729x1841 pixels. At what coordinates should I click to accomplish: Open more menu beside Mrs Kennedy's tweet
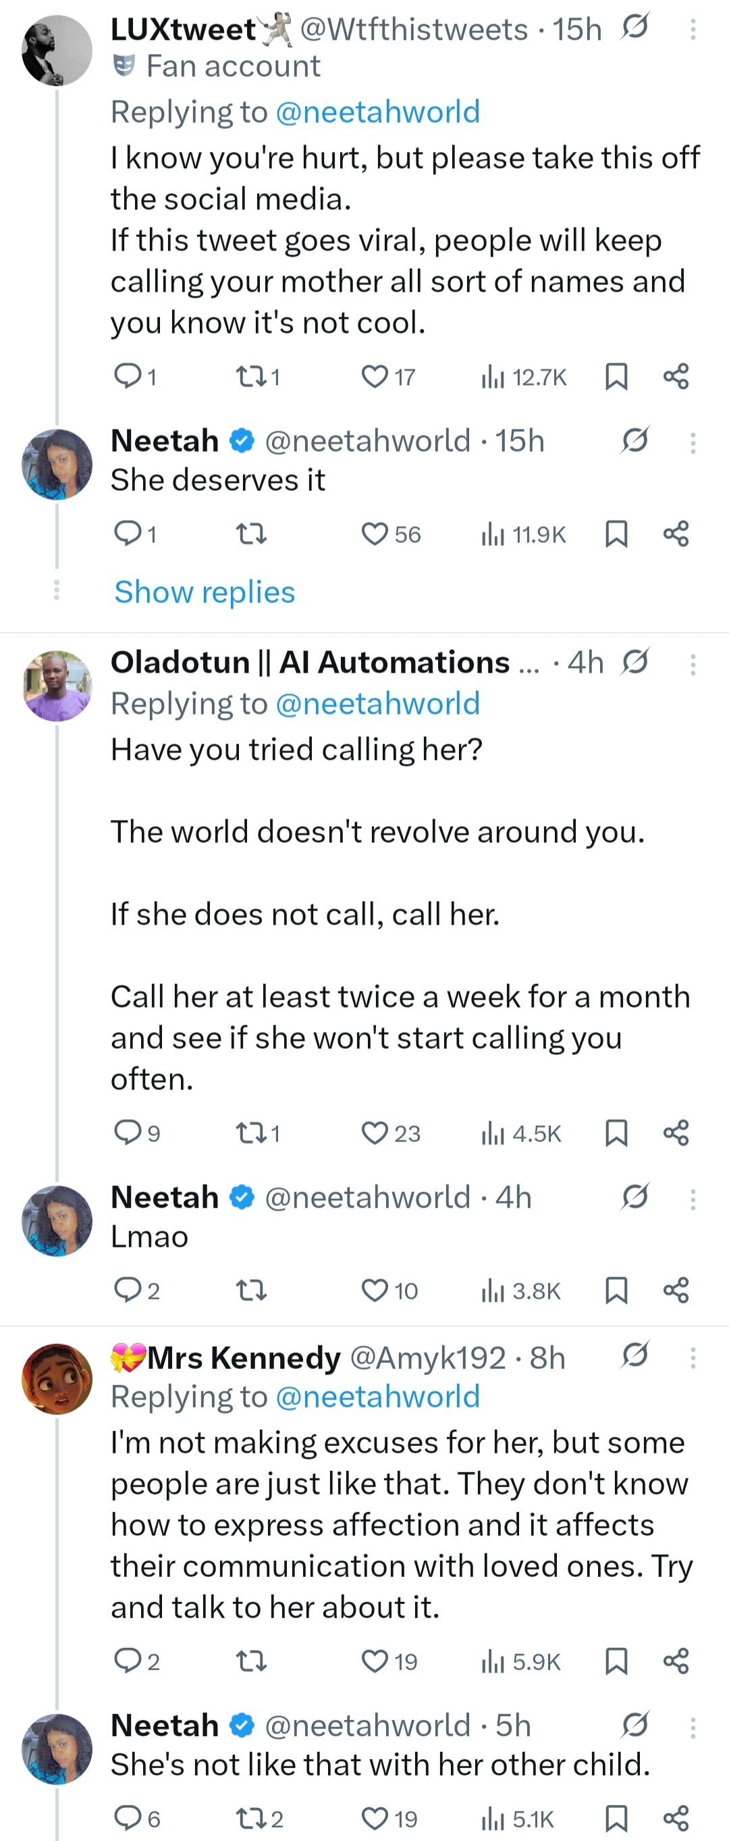coord(693,1357)
